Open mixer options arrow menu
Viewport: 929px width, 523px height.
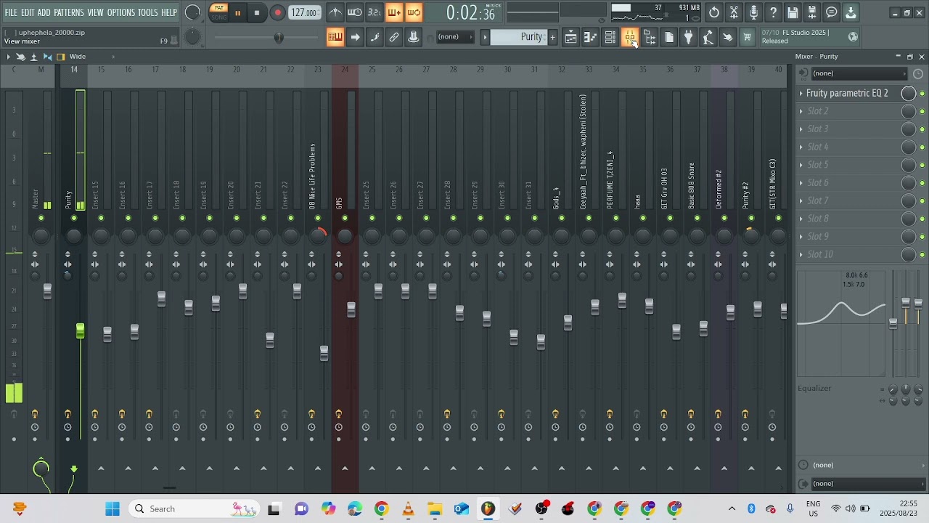pos(7,57)
